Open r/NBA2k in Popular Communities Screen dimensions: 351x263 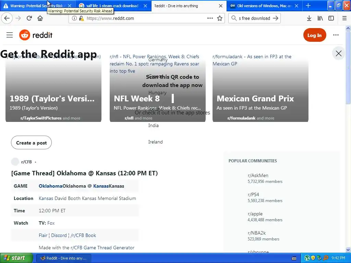[257, 233]
